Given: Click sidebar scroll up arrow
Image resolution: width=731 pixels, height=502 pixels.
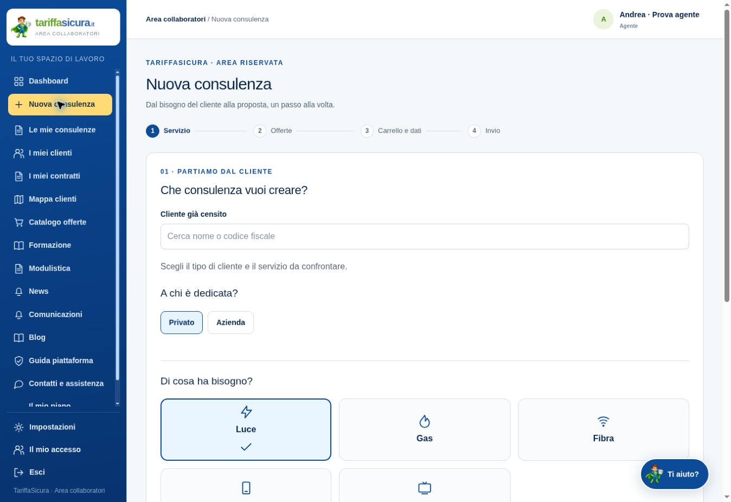Looking at the screenshot, I should point(117,72).
